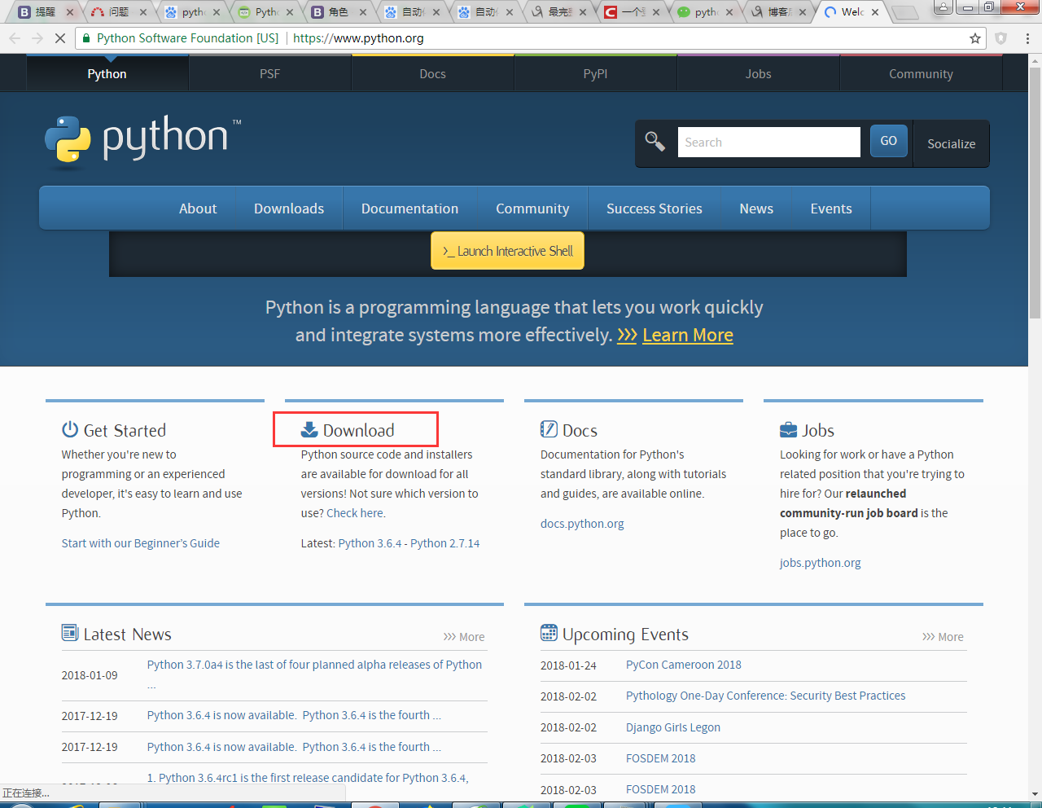1042x808 pixels.
Task: Click the Latest News newspaper icon
Action: [x=70, y=633]
